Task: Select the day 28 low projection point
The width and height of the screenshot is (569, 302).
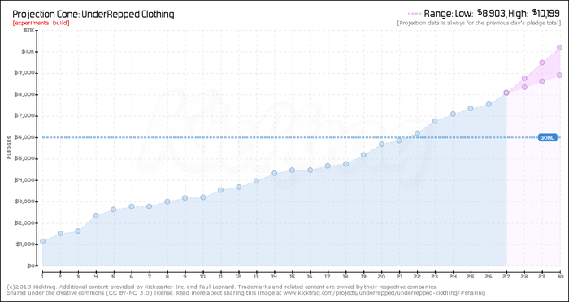Action: 524,87
